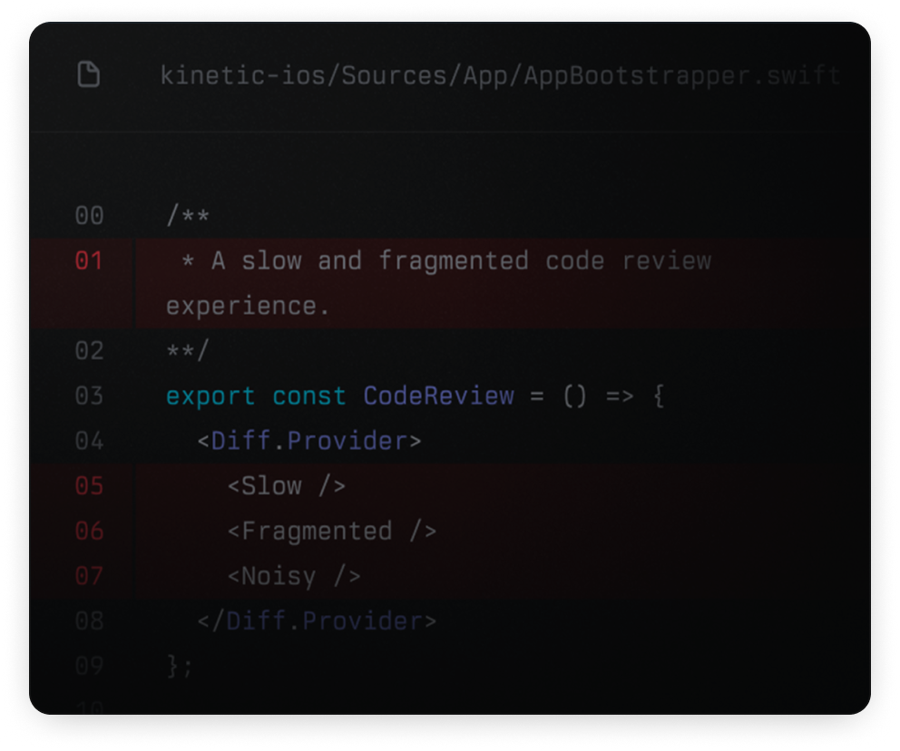Select line number 04
The width and height of the screenshot is (900, 751).
point(90,441)
